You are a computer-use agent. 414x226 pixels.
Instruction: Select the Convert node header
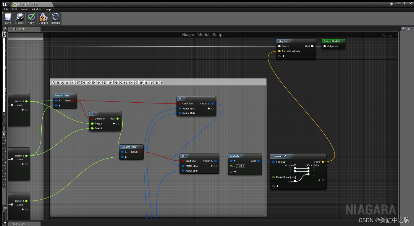[x=298, y=156]
